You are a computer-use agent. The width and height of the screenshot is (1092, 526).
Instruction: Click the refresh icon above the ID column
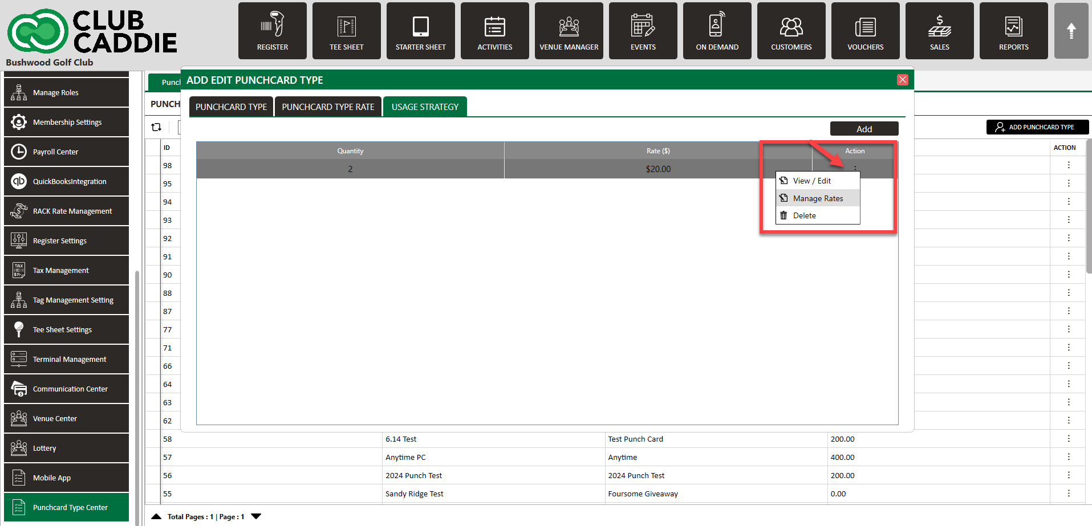156,127
